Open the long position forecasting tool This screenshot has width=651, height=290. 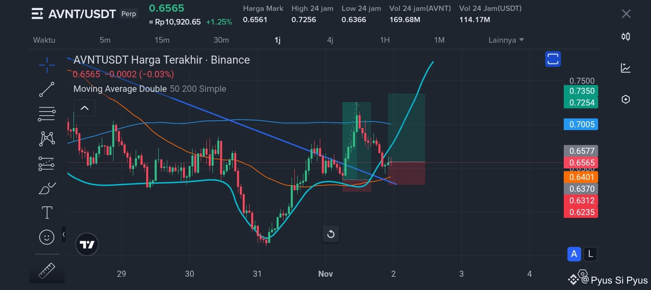pos(47,164)
